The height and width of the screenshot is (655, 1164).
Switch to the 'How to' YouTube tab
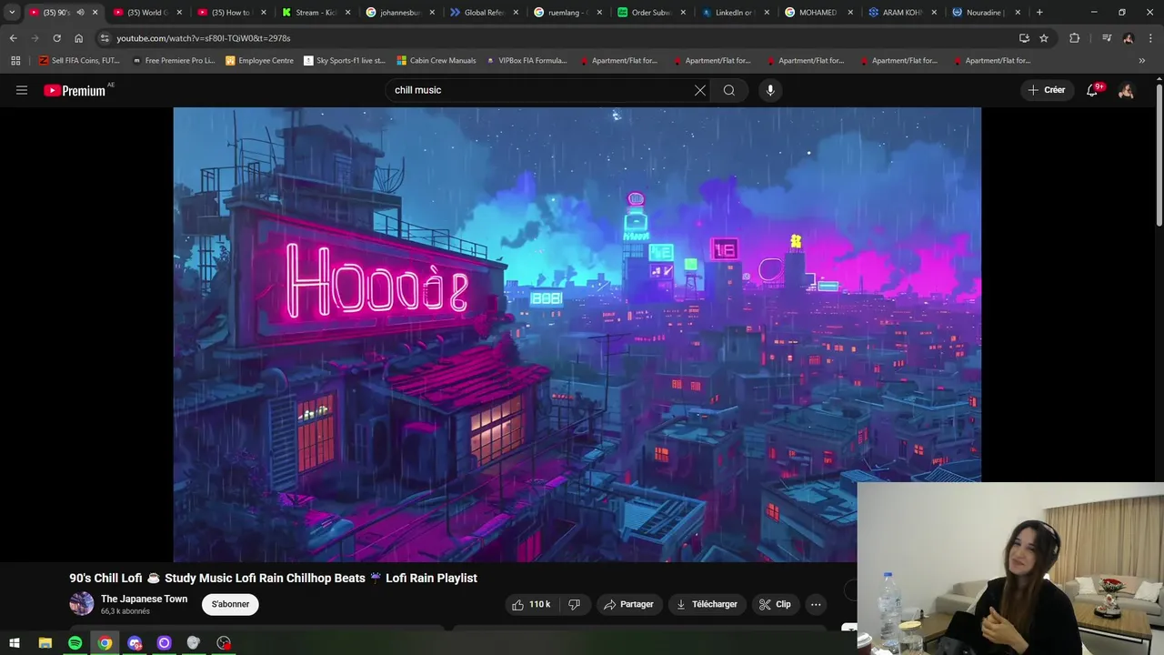[x=232, y=13]
